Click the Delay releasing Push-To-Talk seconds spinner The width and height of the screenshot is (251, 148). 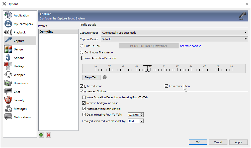[x=135, y=115]
